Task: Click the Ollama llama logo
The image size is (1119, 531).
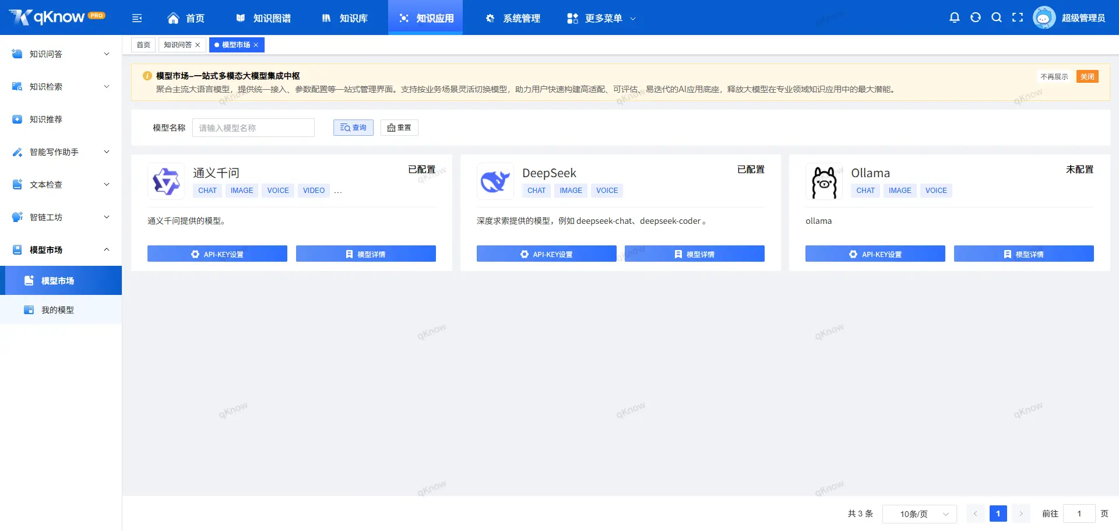Action: coord(824,181)
